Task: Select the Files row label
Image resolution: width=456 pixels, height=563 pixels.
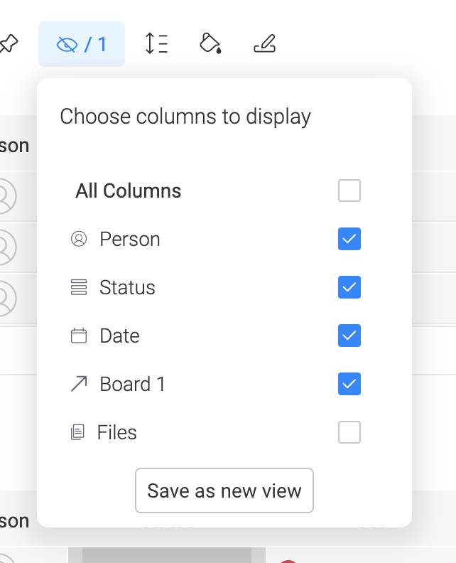Action: point(117,432)
